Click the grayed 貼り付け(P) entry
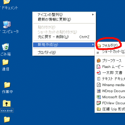 (x=64, y=27)
